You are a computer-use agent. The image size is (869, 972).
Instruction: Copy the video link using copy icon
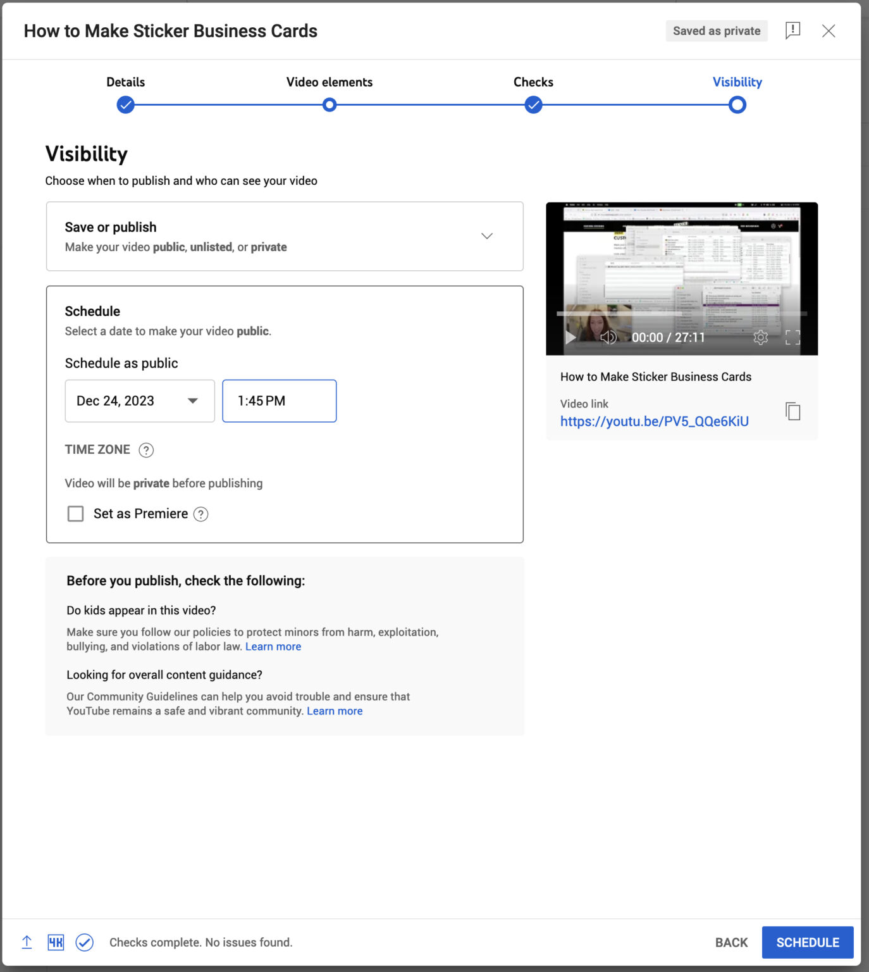[x=793, y=411]
